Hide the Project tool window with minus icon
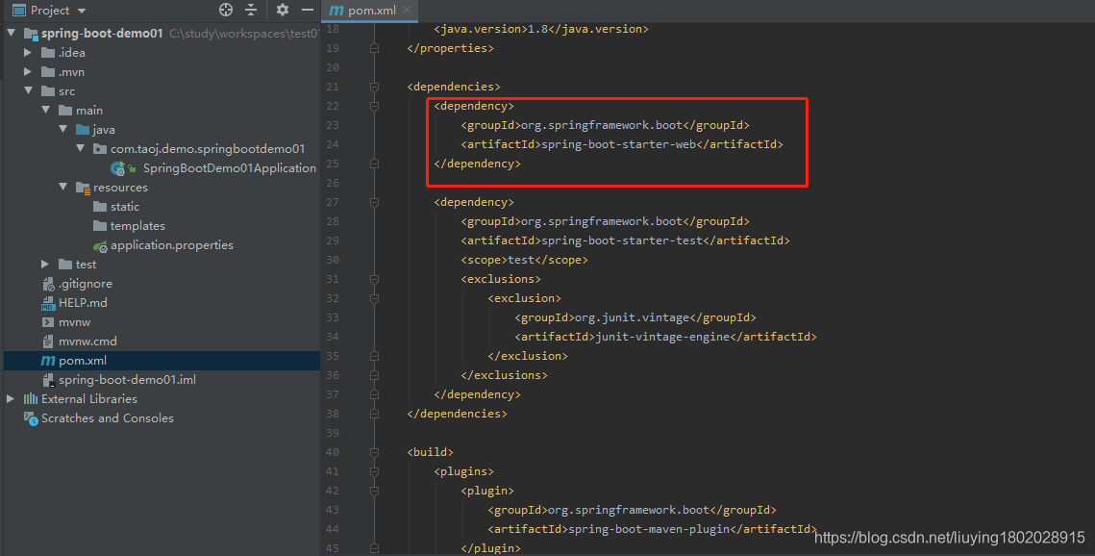 click(308, 10)
